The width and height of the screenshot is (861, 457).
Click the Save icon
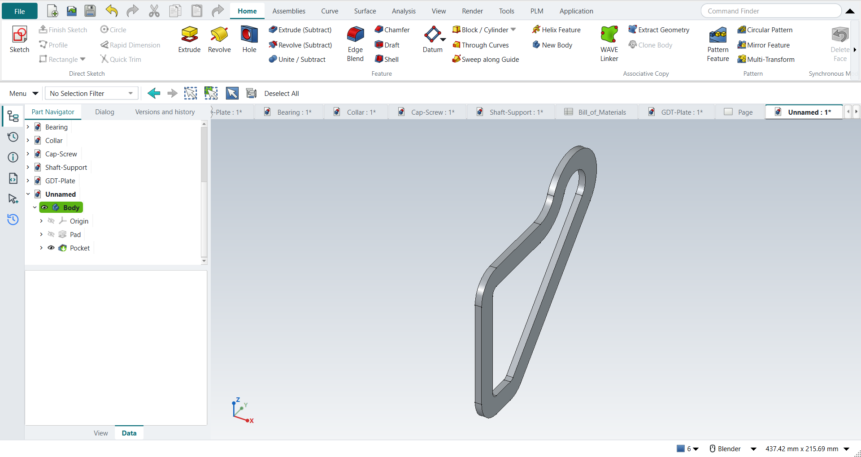click(90, 11)
